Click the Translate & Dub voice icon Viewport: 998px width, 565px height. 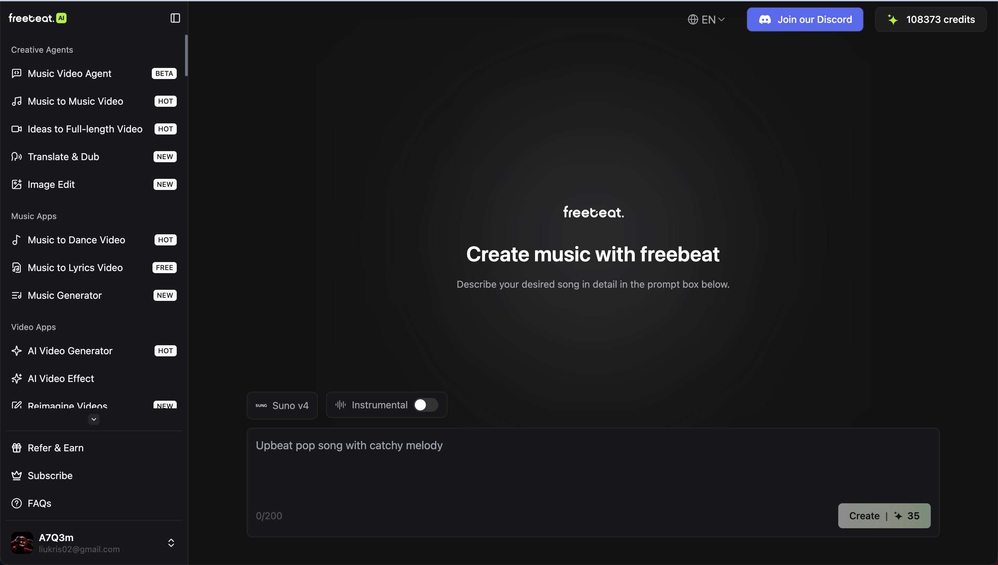[16, 157]
